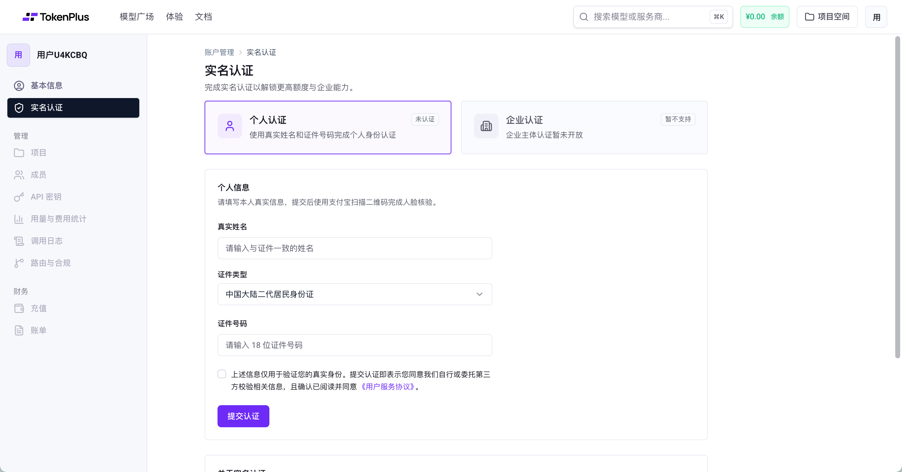Image resolution: width=902 pixels, height=472 pixels.
Task: Click the search magnifier icon
Action: [x=583, y=17]
